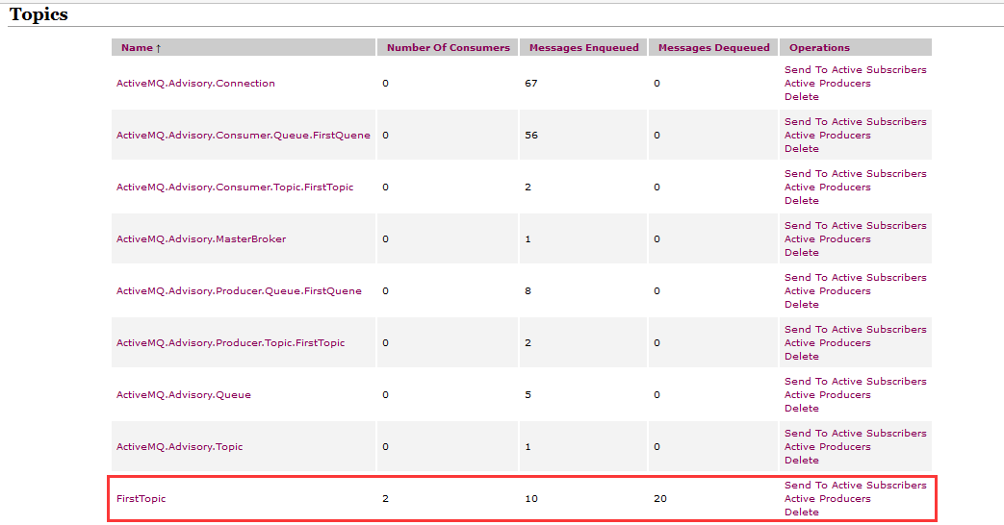The width and height of the screenshot is (1004, 525).
Task: Send To Active Subscribers for Consumer.Topic.FirstTopic
Action: (x=856, y=173)
